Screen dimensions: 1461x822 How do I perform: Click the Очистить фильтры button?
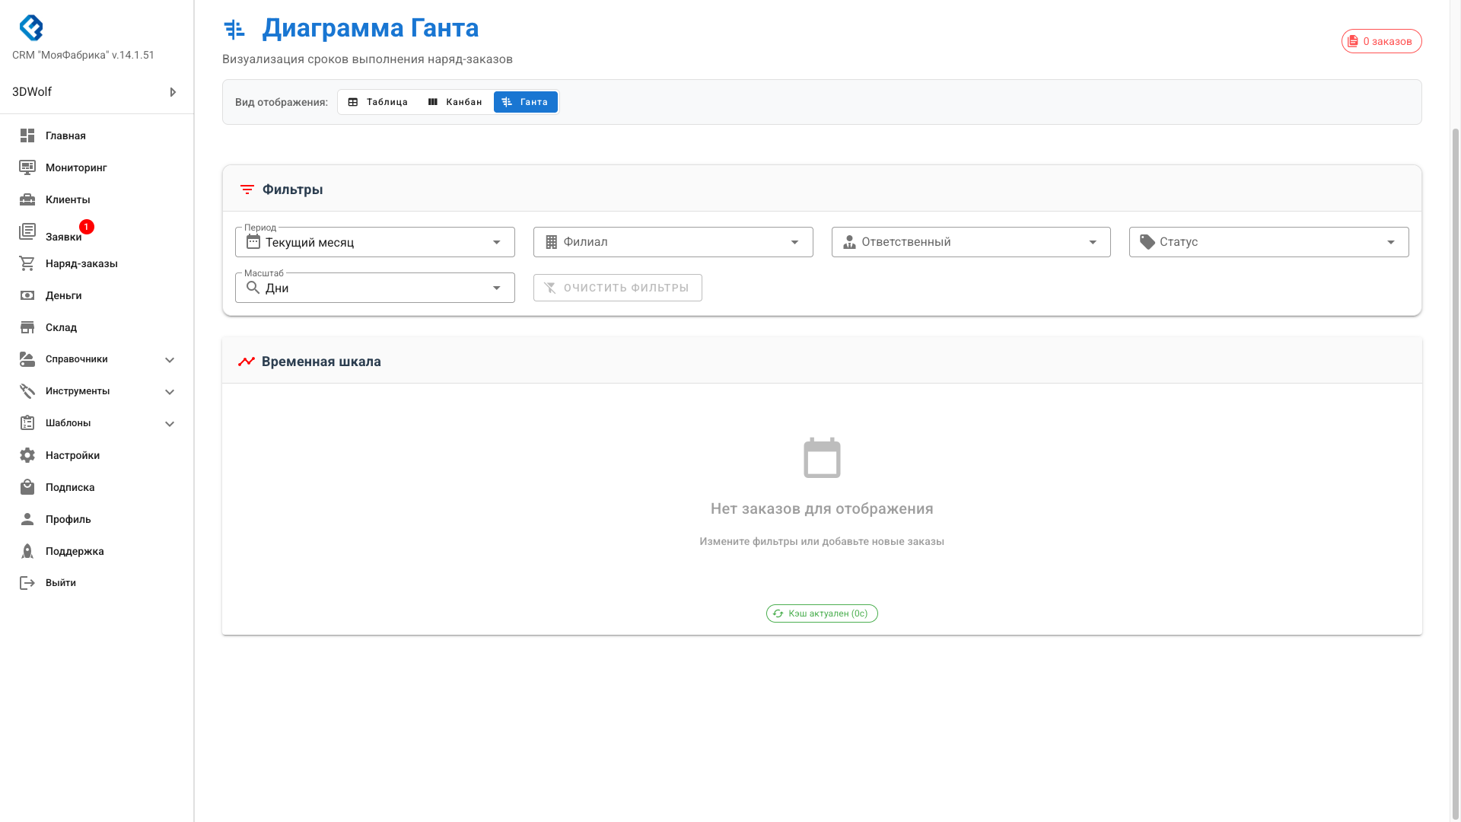click(x=617, y=288)
